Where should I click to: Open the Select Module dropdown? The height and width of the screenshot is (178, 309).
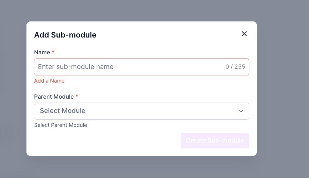coord(141,111)
